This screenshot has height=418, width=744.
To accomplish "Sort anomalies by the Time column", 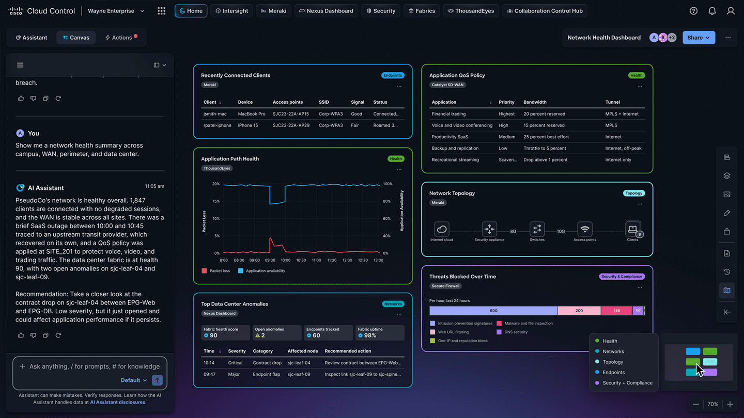I will [213, 351].
